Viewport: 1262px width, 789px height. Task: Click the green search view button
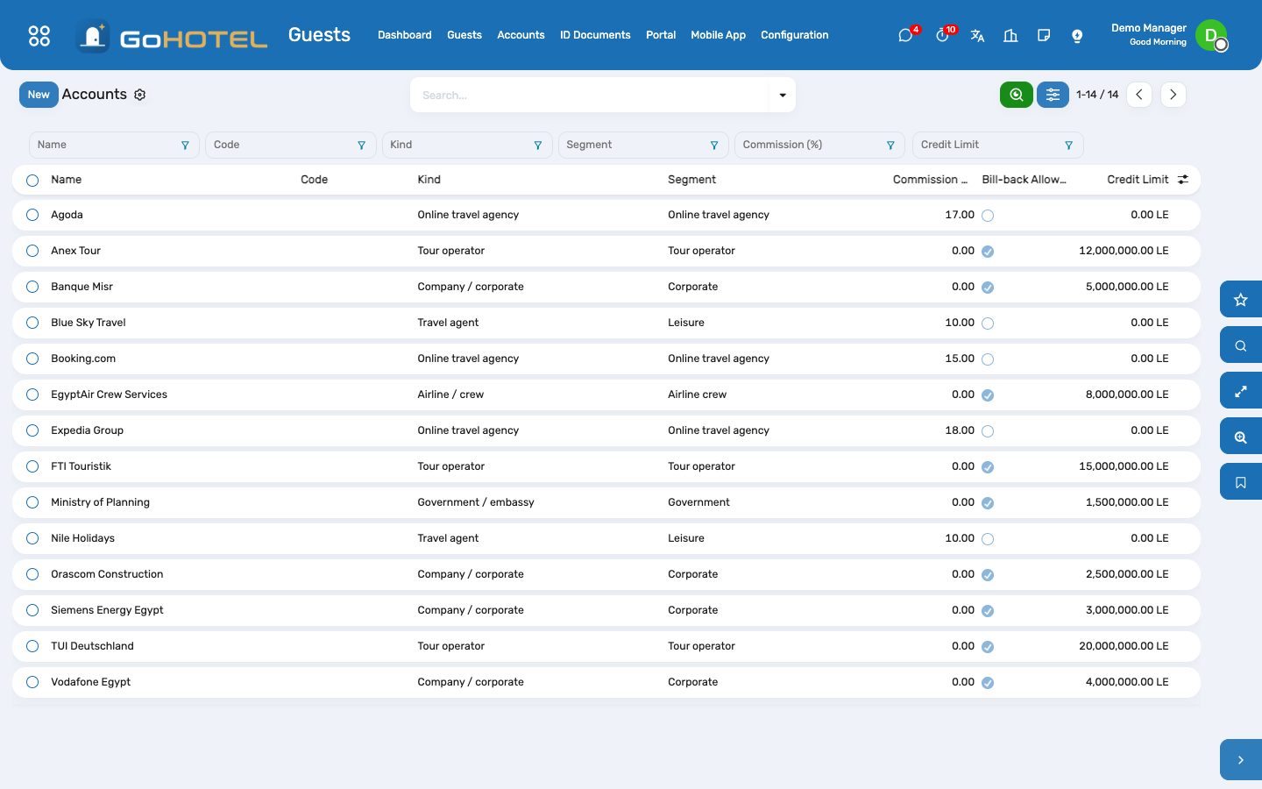click(x=1017, y=95)
